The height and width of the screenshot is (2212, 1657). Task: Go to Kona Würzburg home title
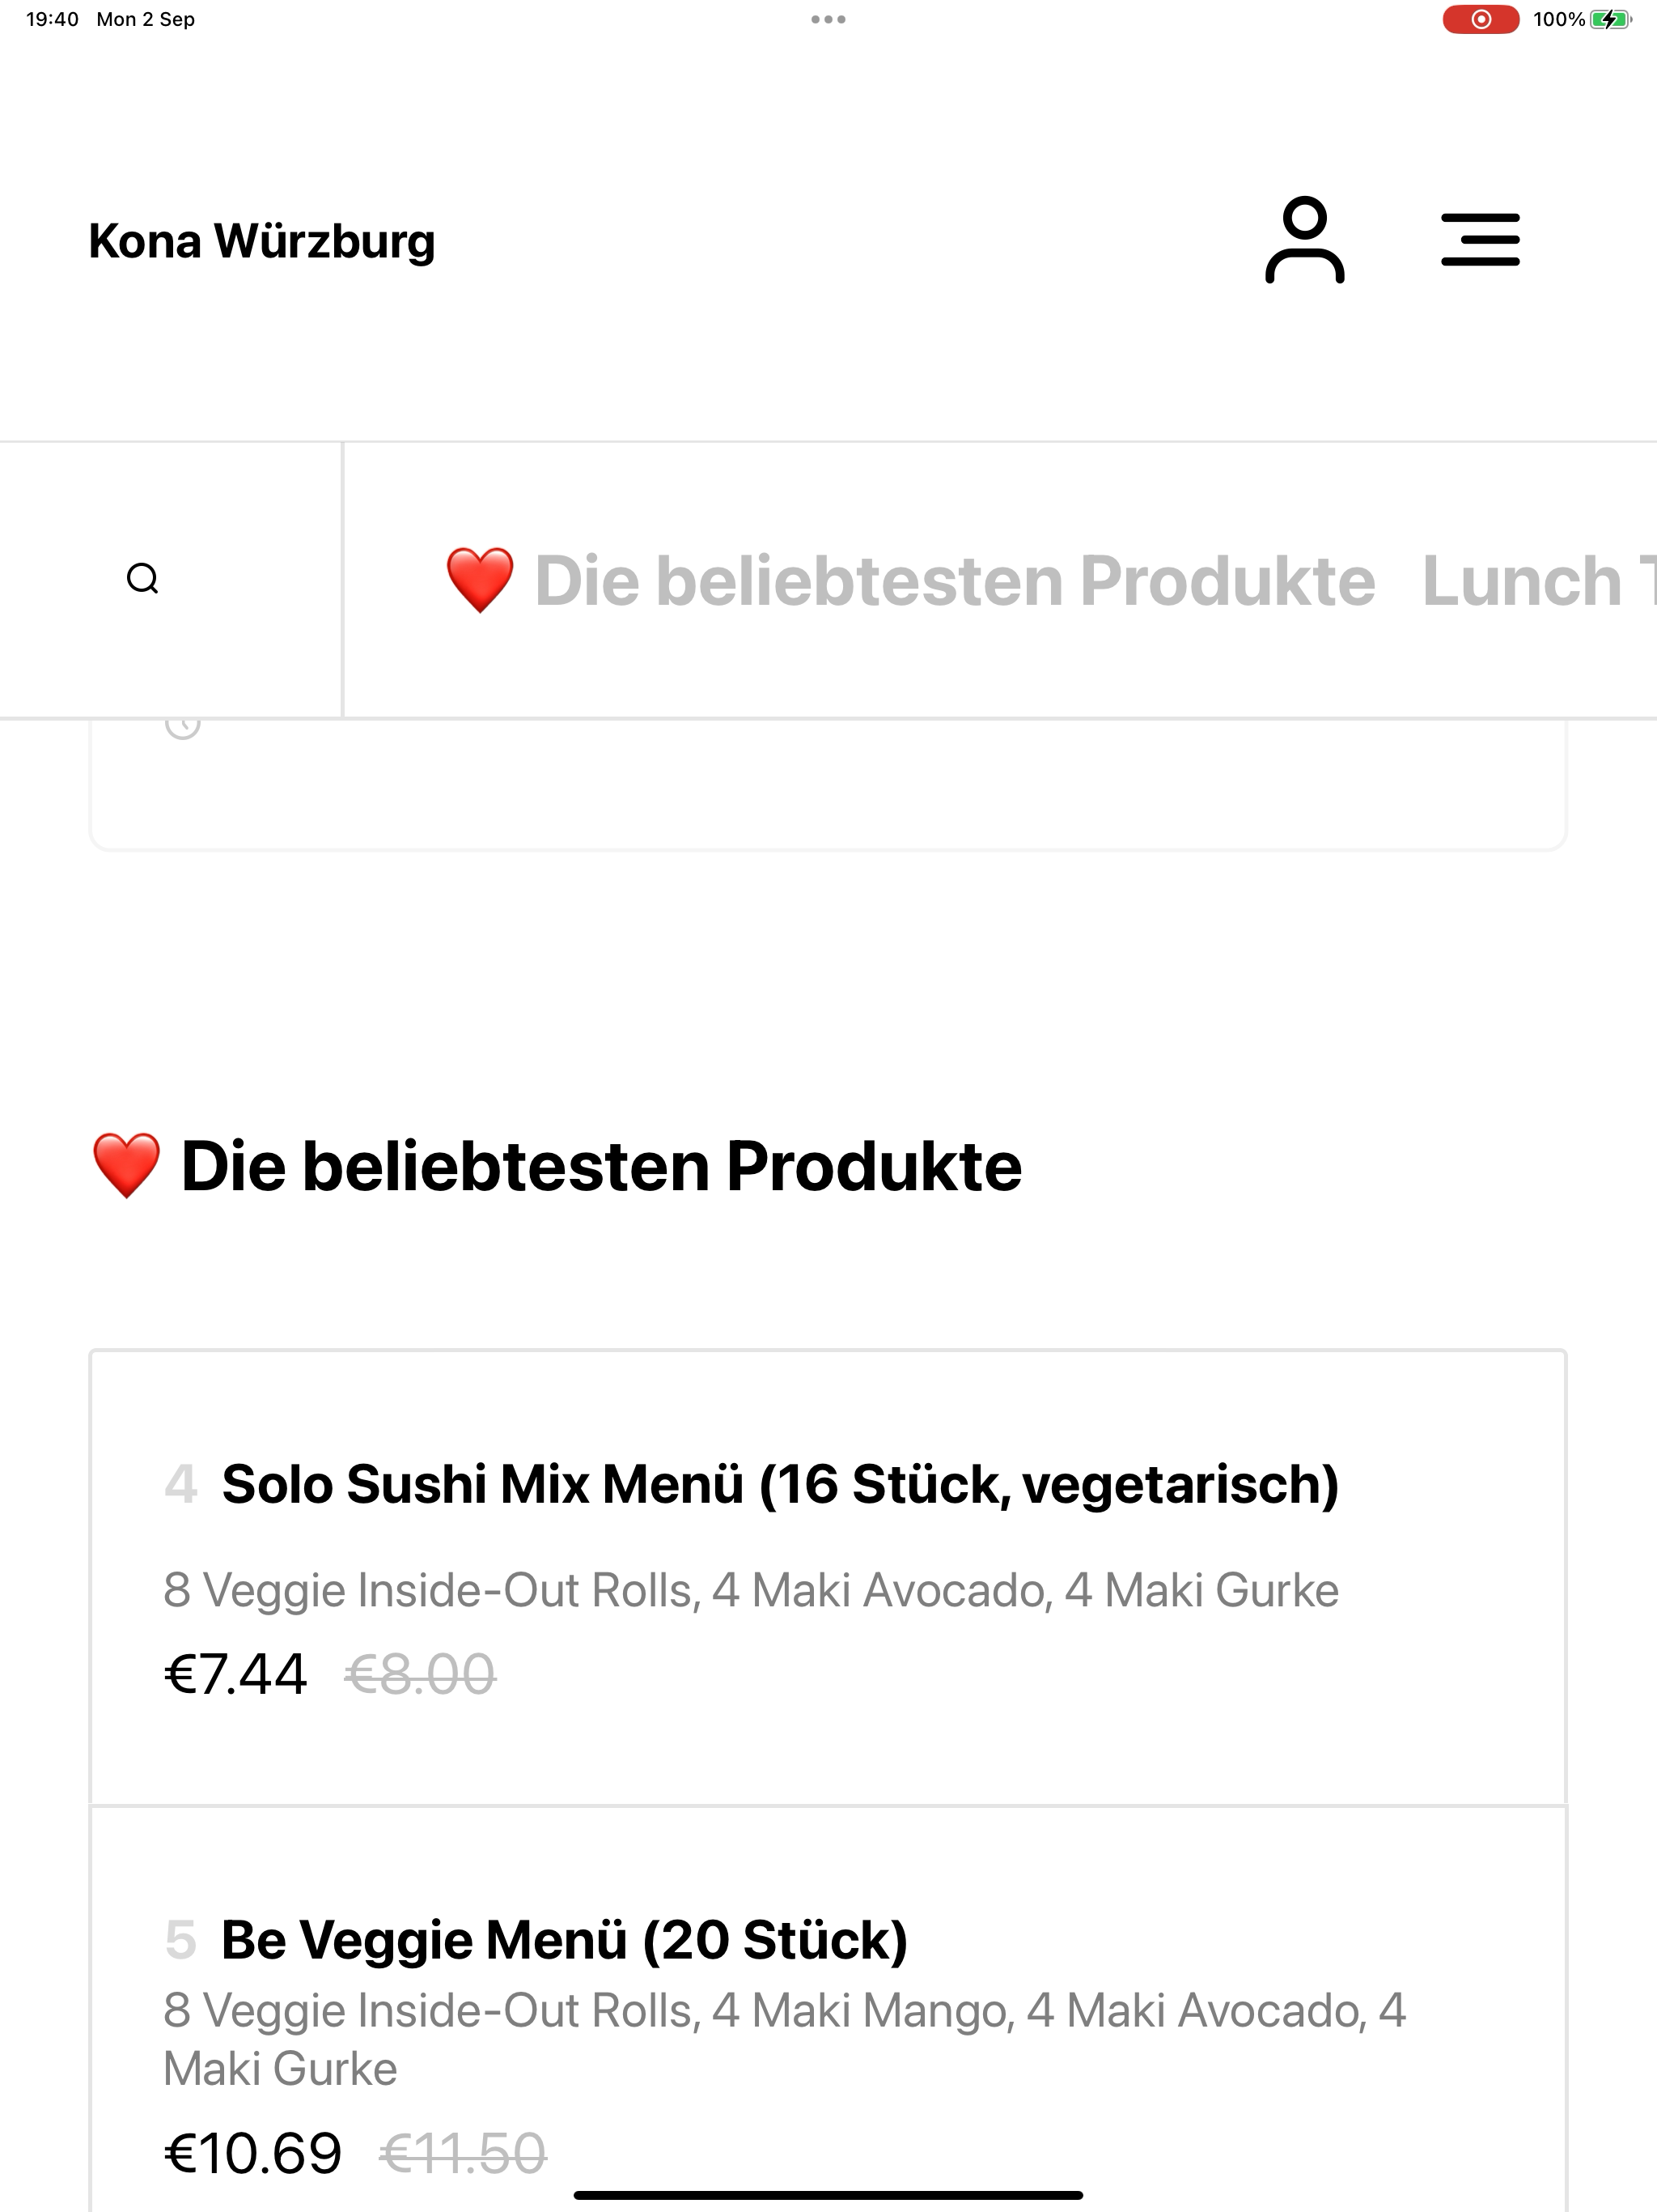[262, 241]
